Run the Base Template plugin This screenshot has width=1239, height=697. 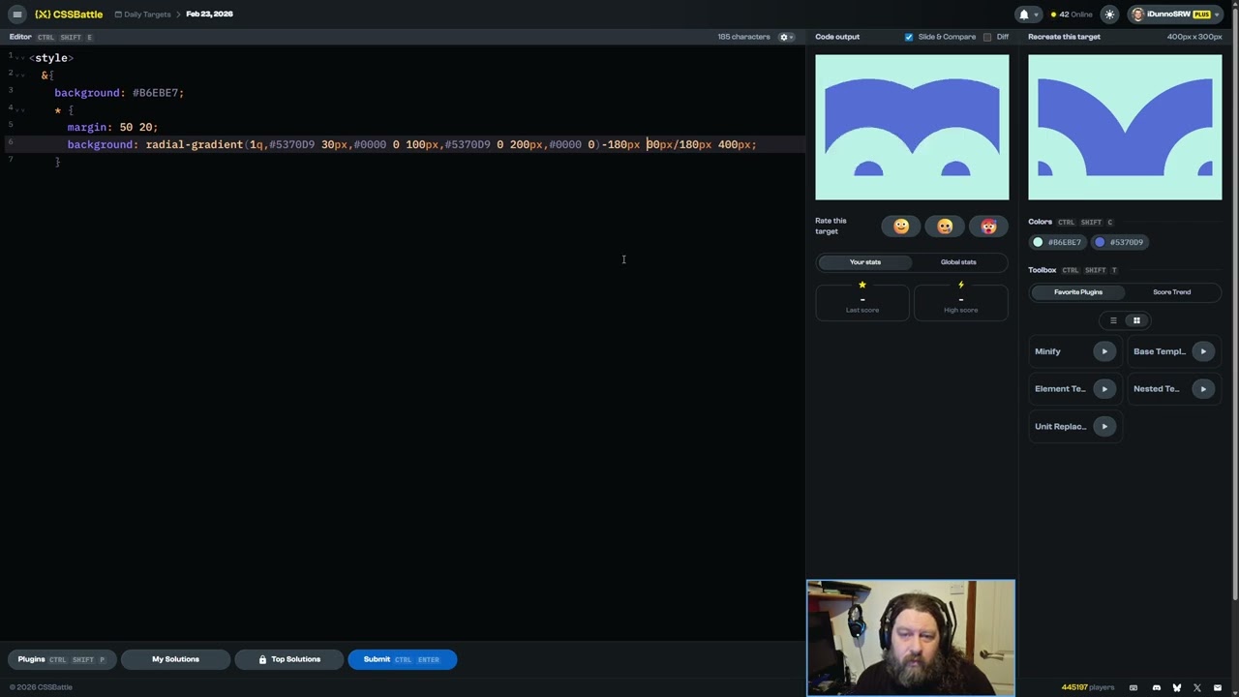(x=1203, y=351)
